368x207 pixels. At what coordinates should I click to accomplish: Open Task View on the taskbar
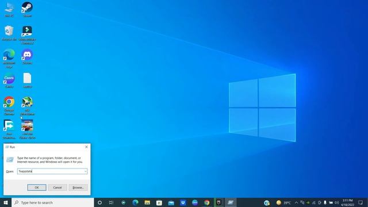tap(111, 202)
